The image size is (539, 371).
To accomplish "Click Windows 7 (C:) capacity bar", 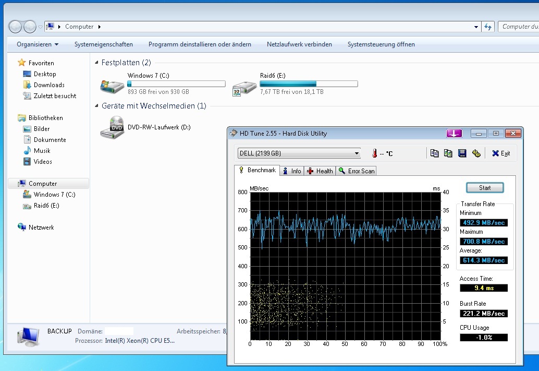I will click(176, 83).
